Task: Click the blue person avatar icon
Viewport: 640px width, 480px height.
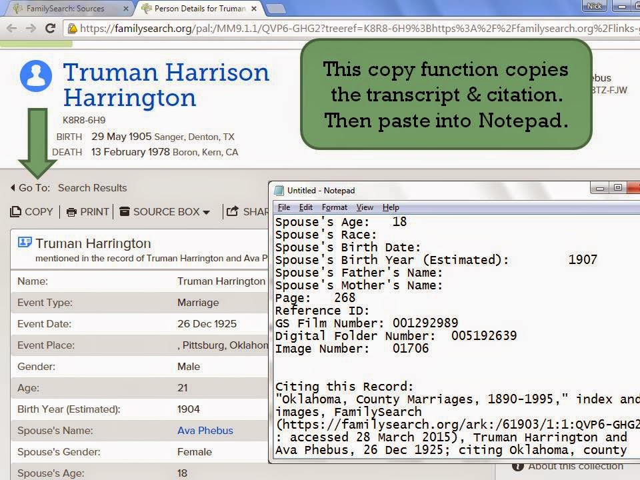Action: [x=36, y=76]
